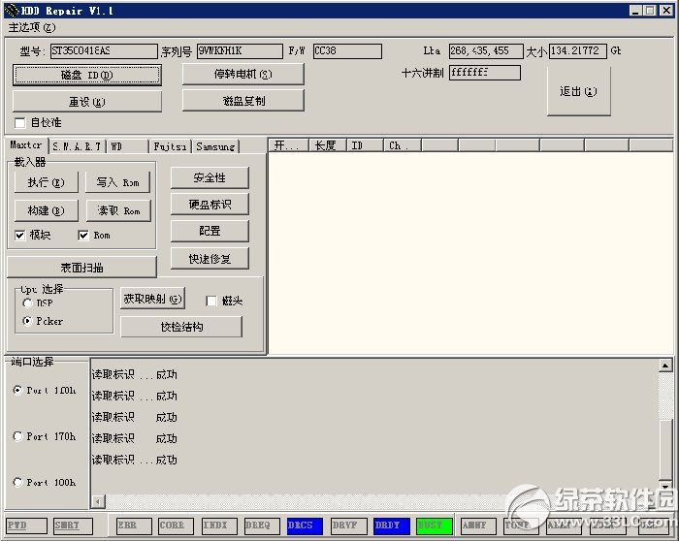Image resolution: width=679 pixels, height=541 pixels.
Task: Click the CORR status indicator
Action: pyautogui.click(x=177, y=525)
